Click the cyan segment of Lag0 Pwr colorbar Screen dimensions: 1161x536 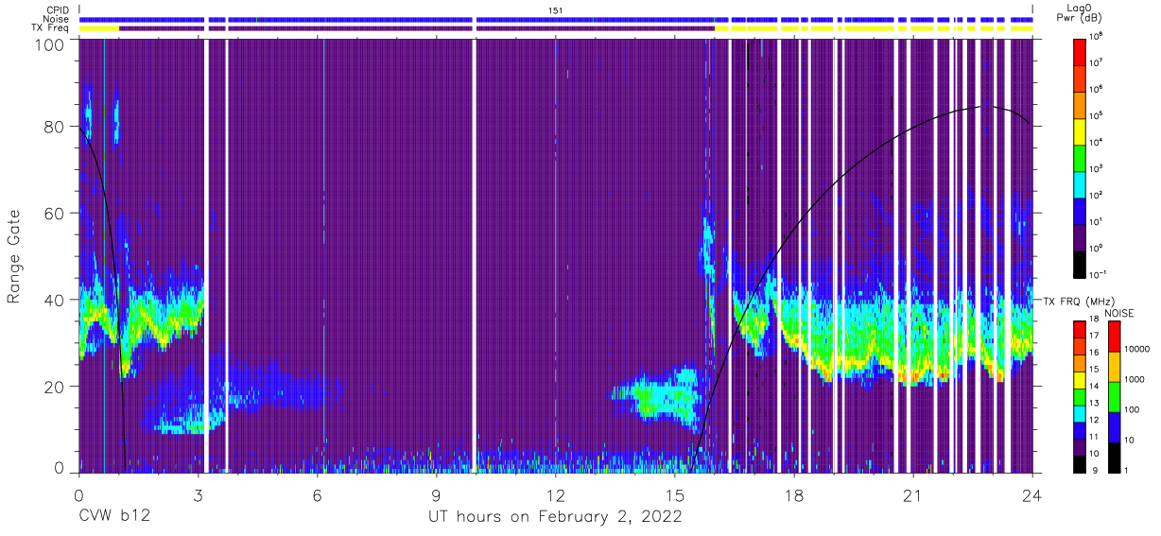[x=1082, y=183]
